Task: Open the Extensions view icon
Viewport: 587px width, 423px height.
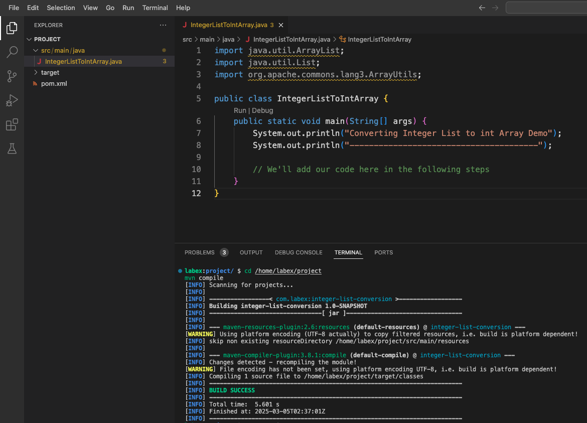Action: tap(12, 124)
